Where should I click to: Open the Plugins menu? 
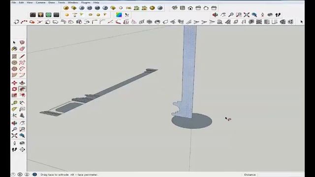pos(86,2)
